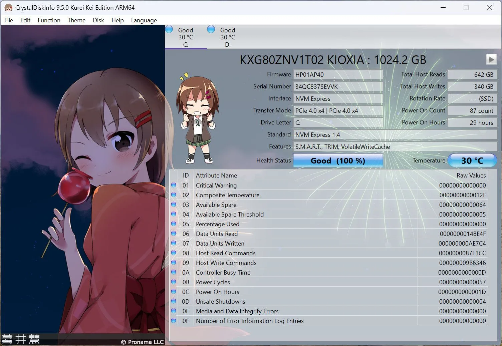Click the Total Host Reads value 642 GB

(x=472, y=74)
